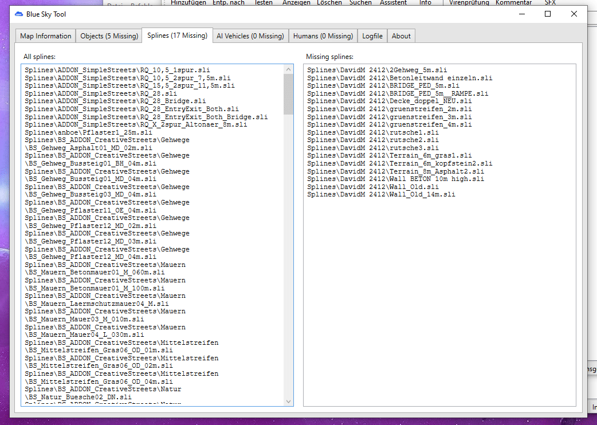This screenshot has height=425, width=597.
Task: Click the scroll up arrow in All splines
Action: click(289, 69)
